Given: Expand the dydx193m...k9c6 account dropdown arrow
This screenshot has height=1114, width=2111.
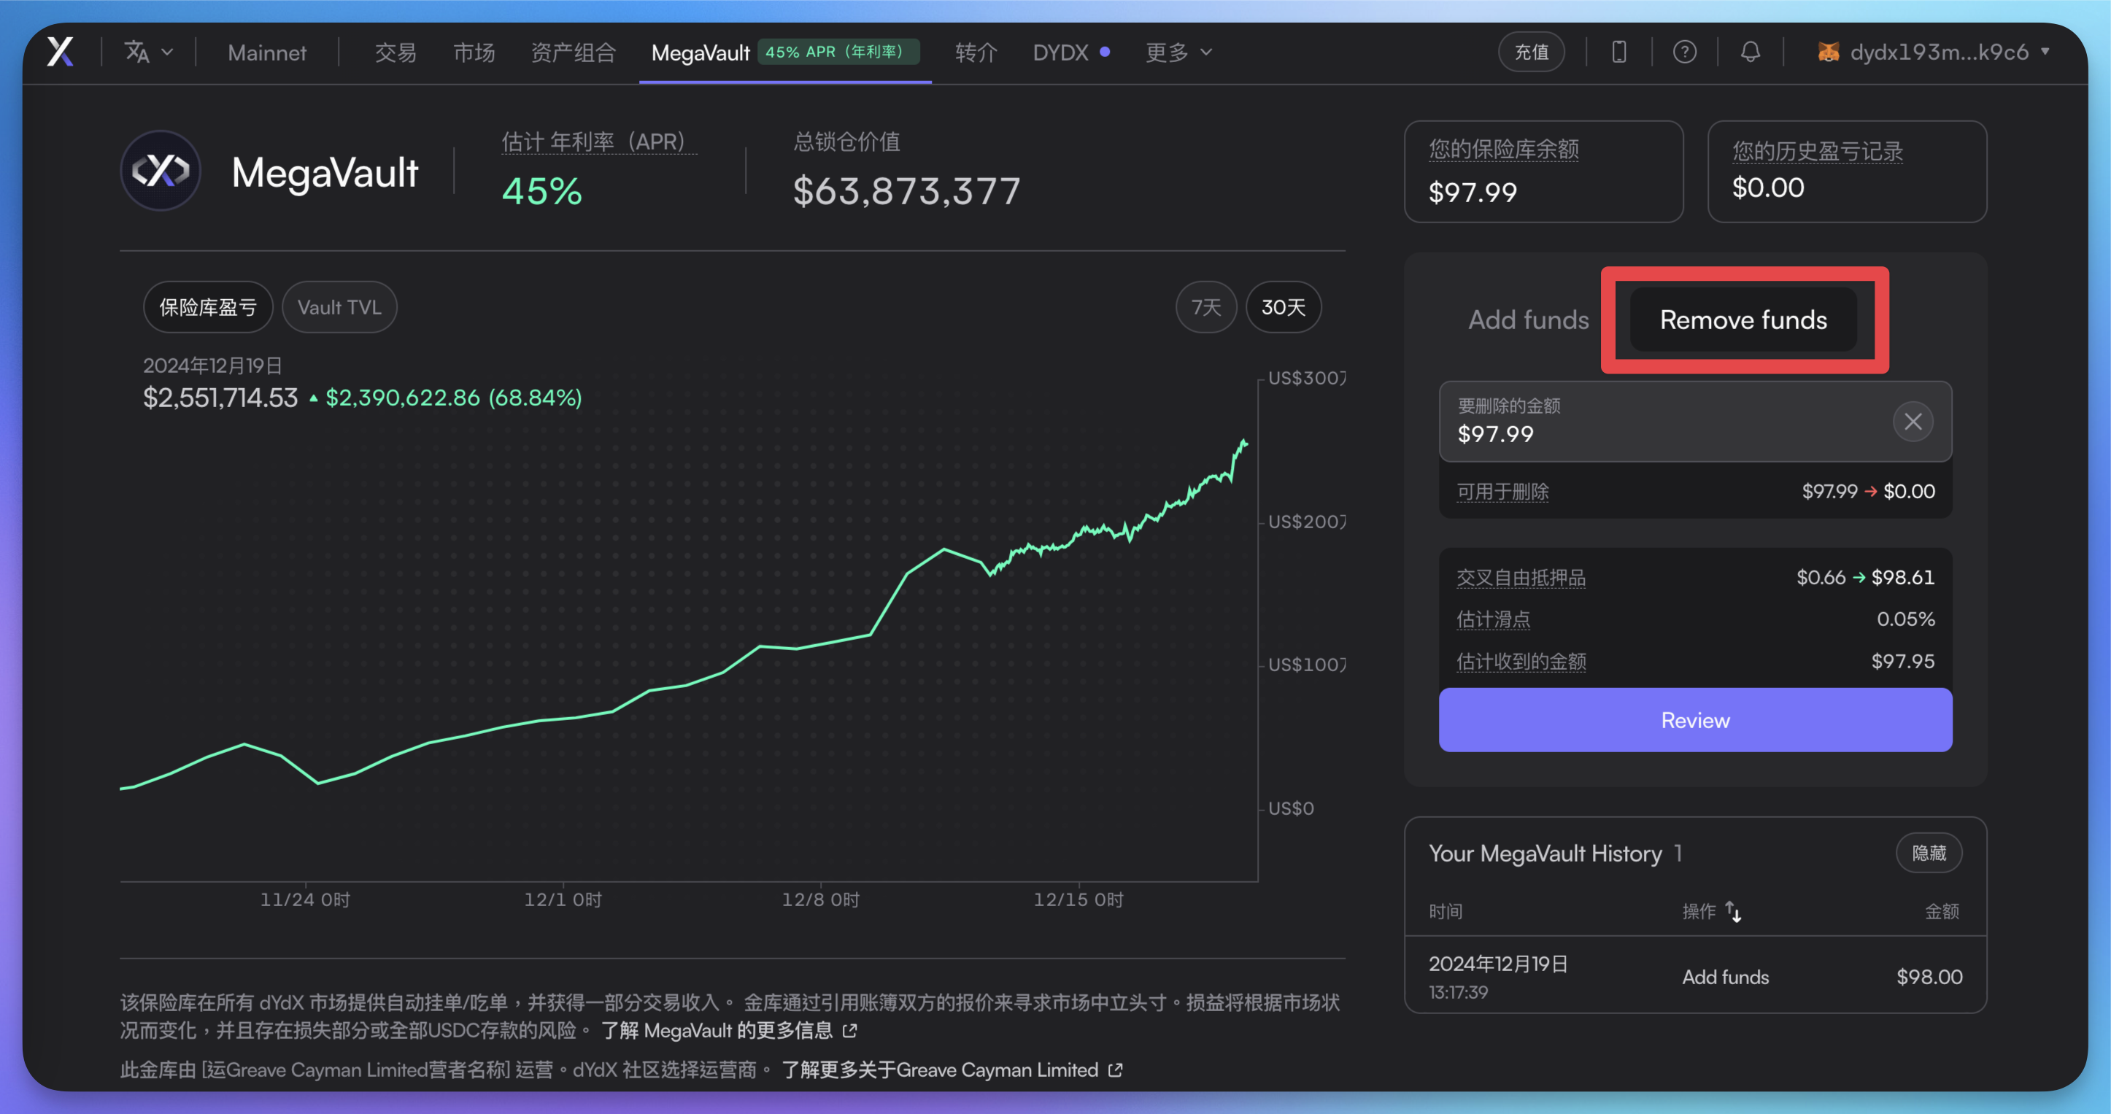Looking at the screenshot, I should click(2045, 51).
